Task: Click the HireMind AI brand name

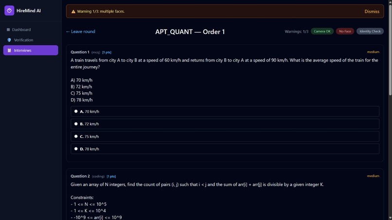Action: [29, 11]
